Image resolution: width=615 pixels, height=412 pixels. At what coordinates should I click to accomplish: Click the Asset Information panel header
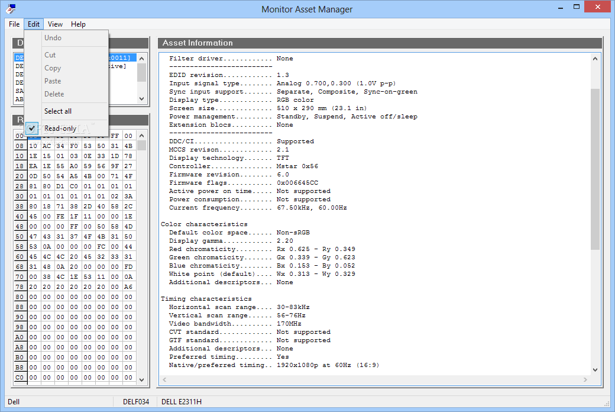click(x=380, y=43)
